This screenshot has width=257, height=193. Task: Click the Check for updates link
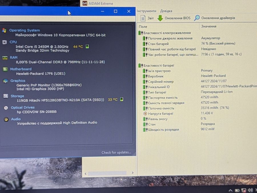coord(116,153)
